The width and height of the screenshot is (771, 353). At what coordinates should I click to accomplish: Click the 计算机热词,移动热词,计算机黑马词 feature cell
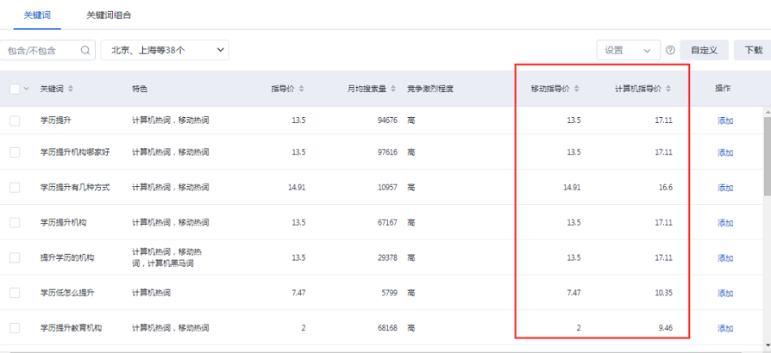(x=167, y=257)
